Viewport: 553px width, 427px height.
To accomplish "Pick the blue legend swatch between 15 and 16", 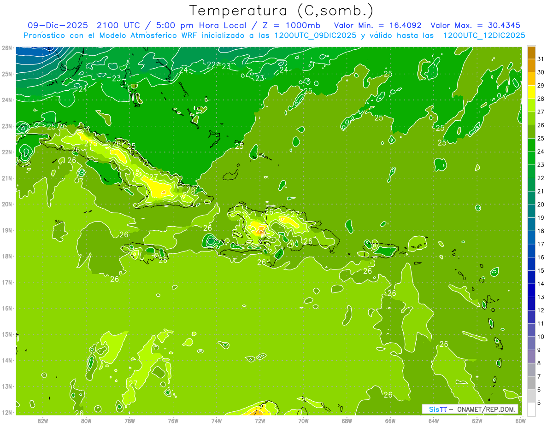I will (531, 264).
